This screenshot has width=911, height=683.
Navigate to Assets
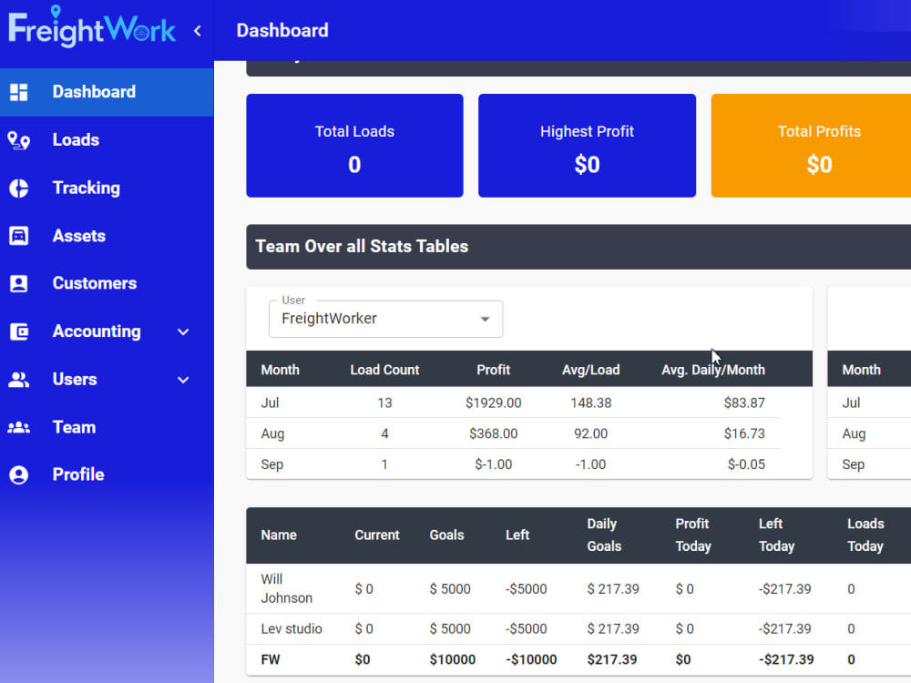(x=107, y=236)
